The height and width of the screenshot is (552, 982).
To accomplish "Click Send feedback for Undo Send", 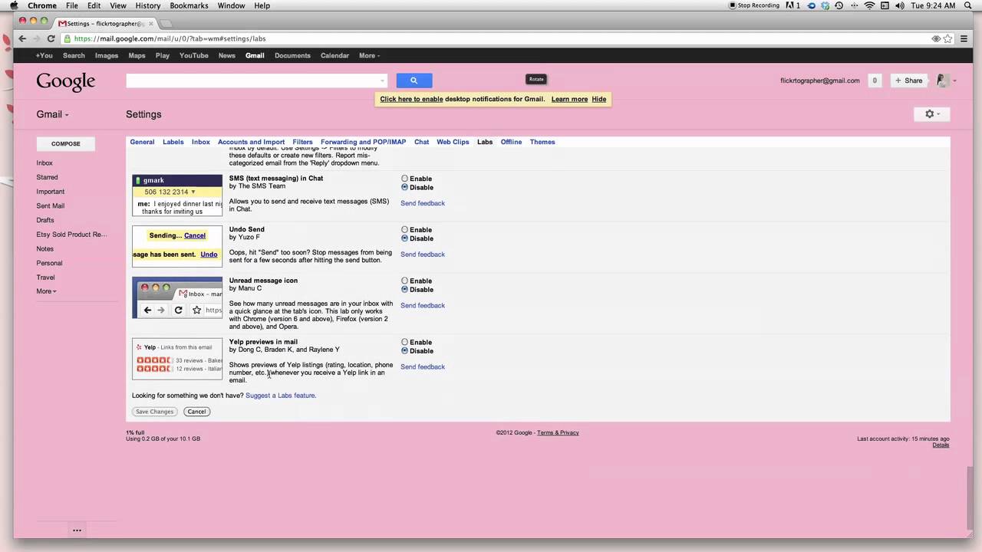I will pyautogui.click(x=423, y=255).
